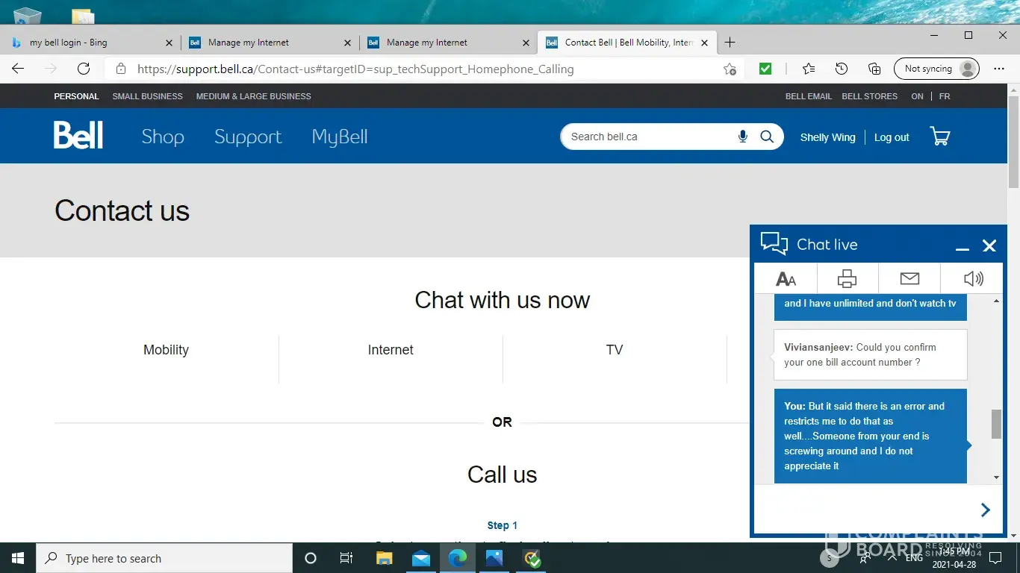
Task: Click the Search bell.ca field
Action: coord(646,137)
